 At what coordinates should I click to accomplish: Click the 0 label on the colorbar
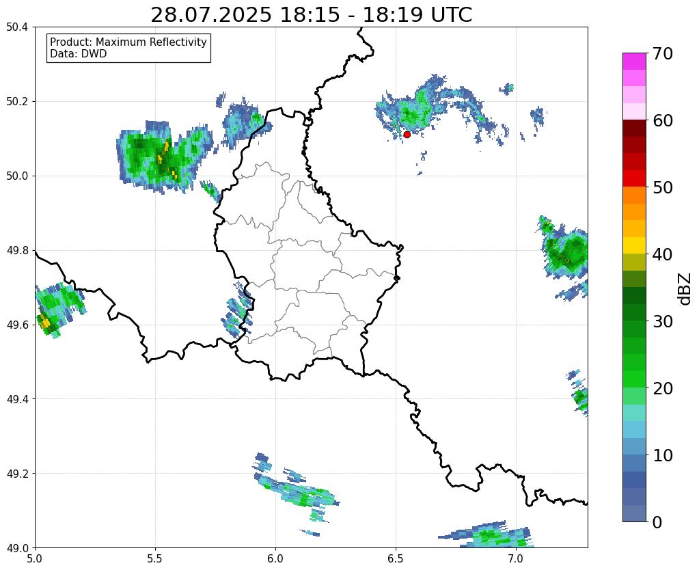pyautogui.click(x=657, y=522)
